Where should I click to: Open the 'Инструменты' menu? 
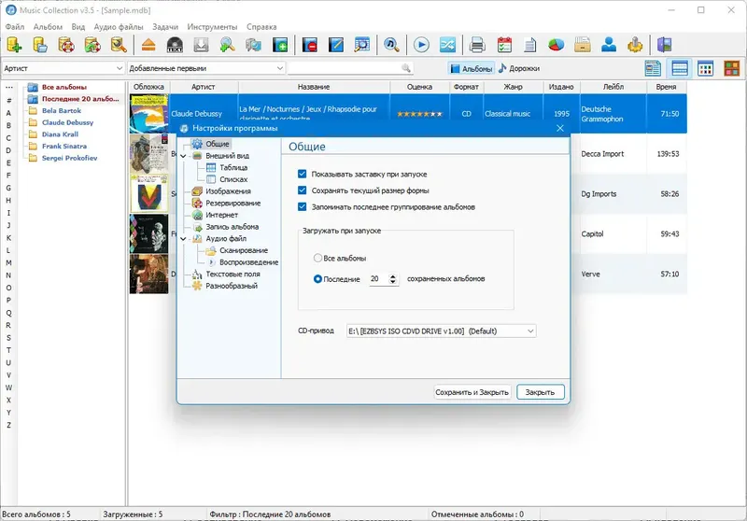click(x=212, y=27)
